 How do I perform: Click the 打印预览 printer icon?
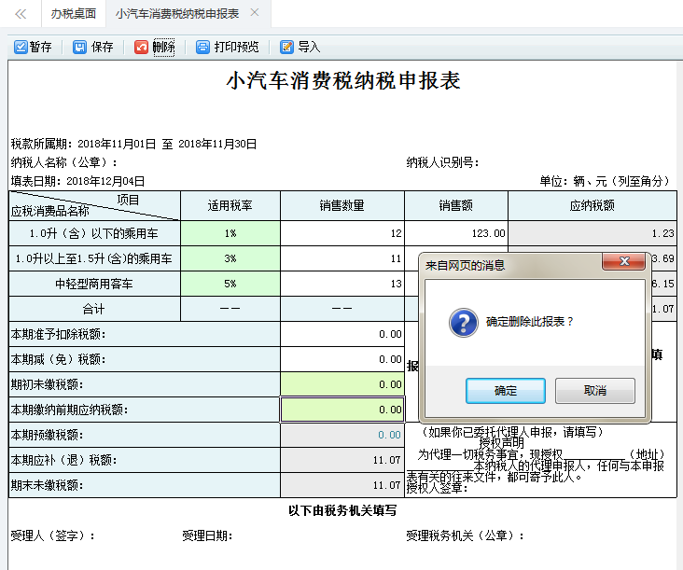202,47
